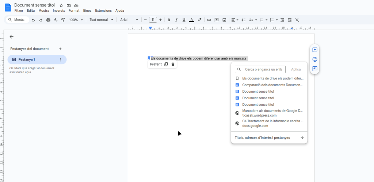
Task: Open the Insereix menu
Action: tap(59, 11)
